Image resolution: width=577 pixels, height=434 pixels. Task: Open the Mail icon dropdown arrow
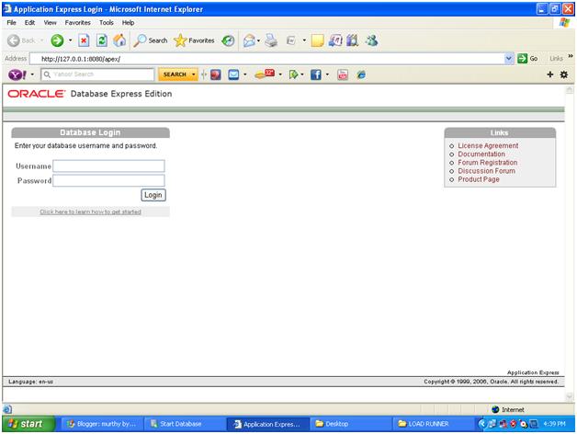[245, 74]
